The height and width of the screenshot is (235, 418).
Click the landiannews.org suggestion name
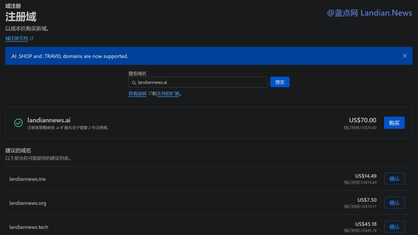click(x=28, y=203)
